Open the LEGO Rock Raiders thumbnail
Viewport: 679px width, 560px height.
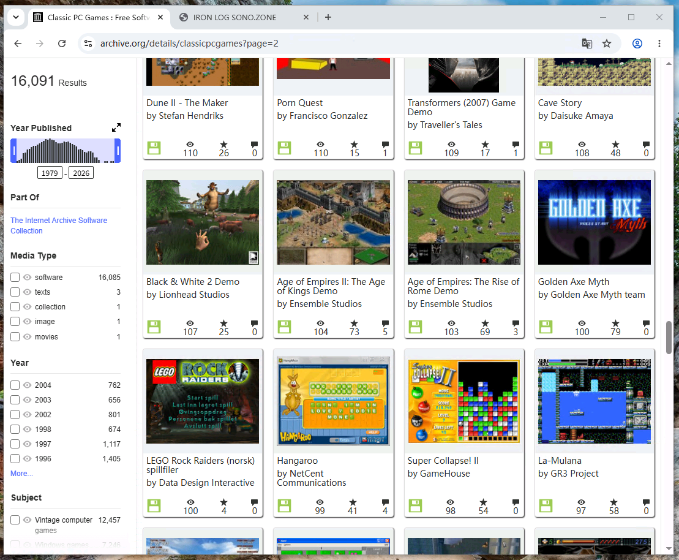click(202, 401)
